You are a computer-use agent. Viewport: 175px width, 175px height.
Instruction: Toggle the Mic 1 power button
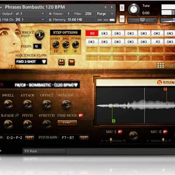[120, 132]
